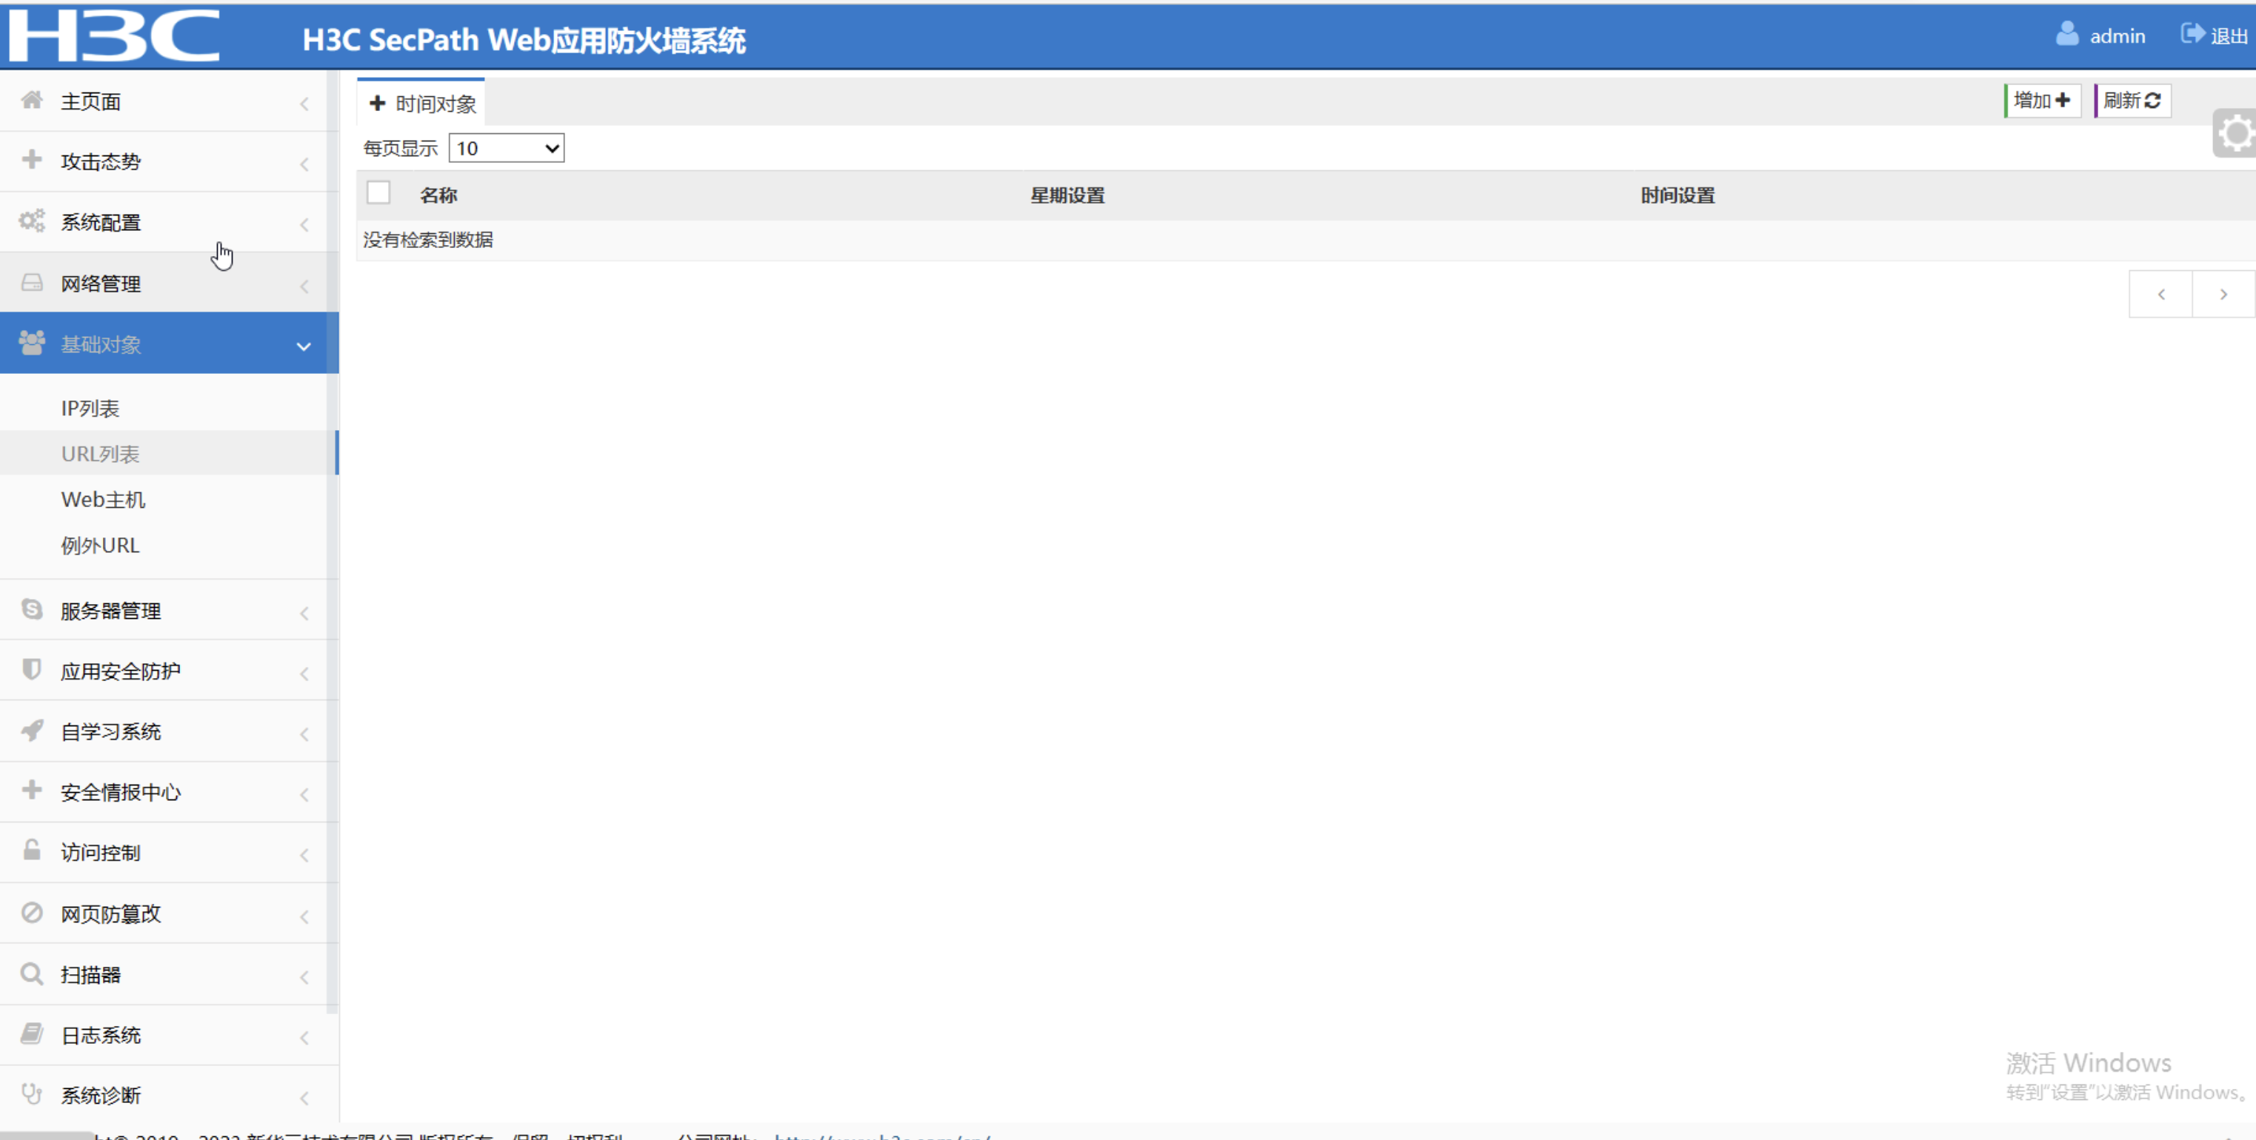The width and height of the screenshot is (2256, 1140).
Task: Click the admin user icon
Action: point(2067,34)
